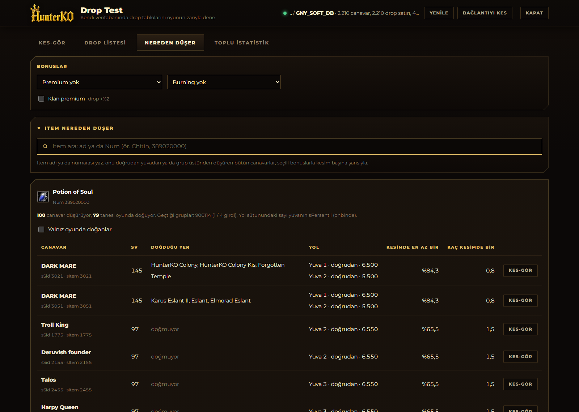This screenshot has height=412, width=579.
Task: Toggle Yalnız oyunda doğanlar checkbox
Action: (41, 229)
